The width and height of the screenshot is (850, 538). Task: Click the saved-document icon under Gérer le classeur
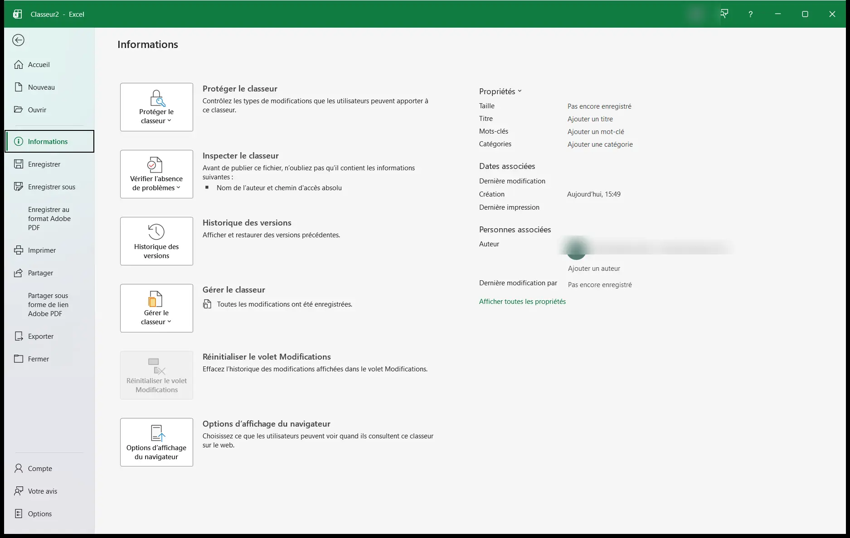207,304
